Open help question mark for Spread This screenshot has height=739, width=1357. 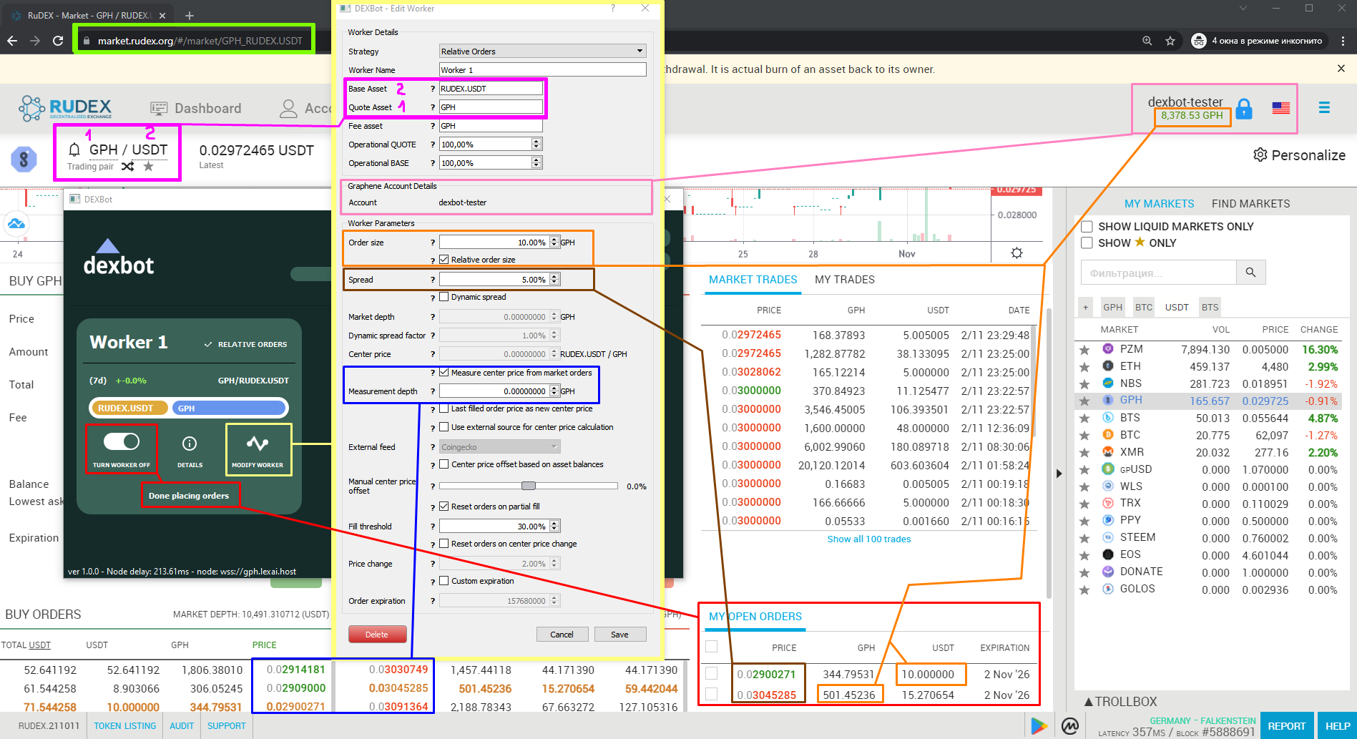click(432, 280)
